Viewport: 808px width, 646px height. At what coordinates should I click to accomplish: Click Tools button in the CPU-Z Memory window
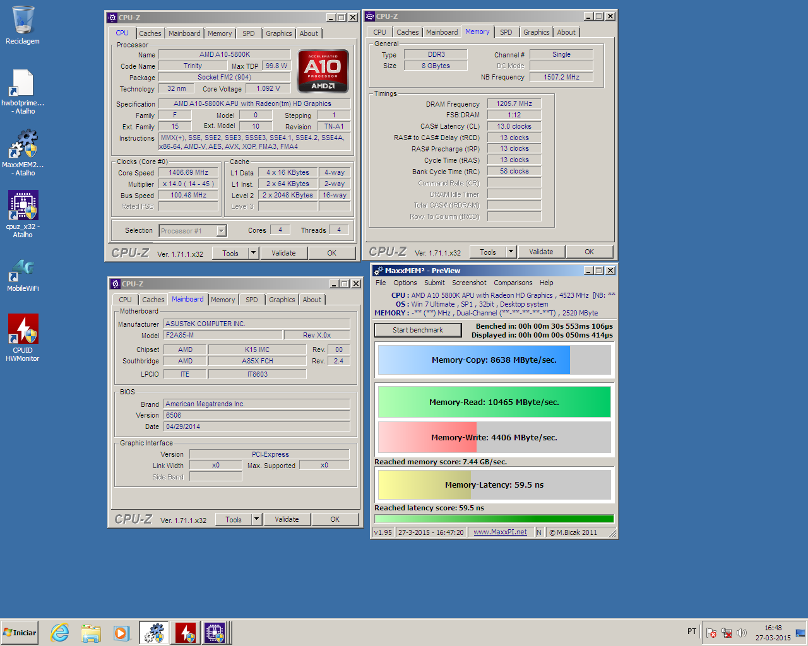click(488, 252)
